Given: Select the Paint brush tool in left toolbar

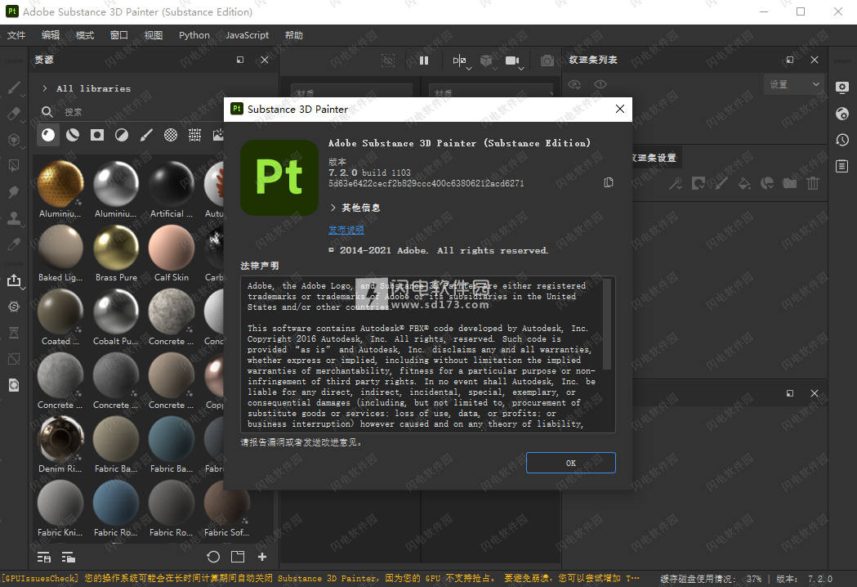Looking at the screenshot, I should 14,87.
